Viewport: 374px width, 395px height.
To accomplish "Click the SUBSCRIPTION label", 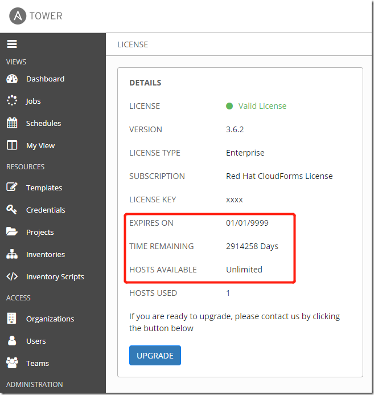I will 157,176.
